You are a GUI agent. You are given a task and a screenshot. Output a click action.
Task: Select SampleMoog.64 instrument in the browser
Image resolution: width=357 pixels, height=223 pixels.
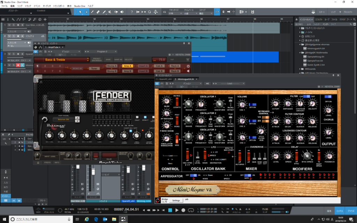[316, 56]
